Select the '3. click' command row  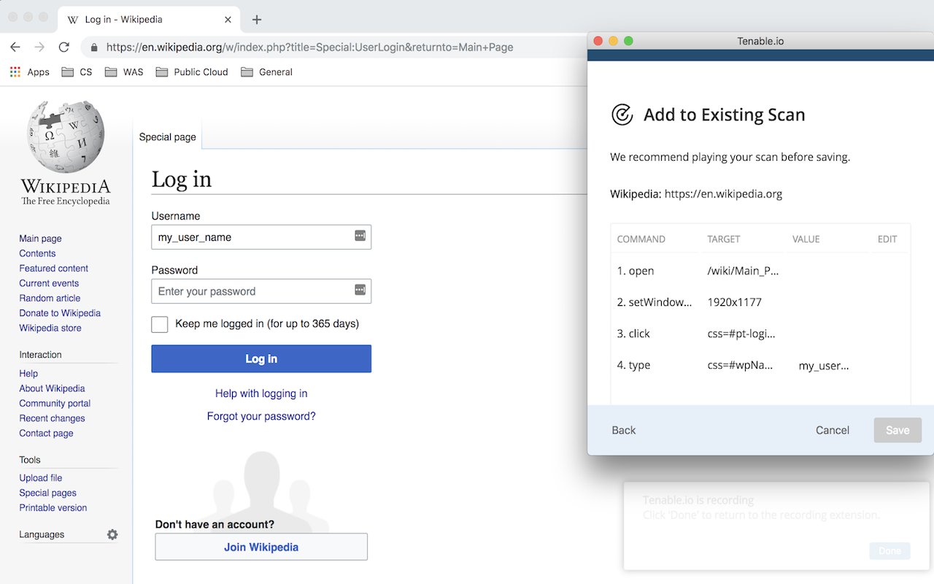[x=760, y=334]
